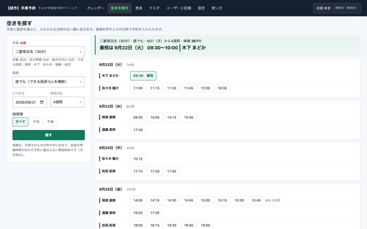Click 木下 まどか name in 9月22日 row

(110, 76)
